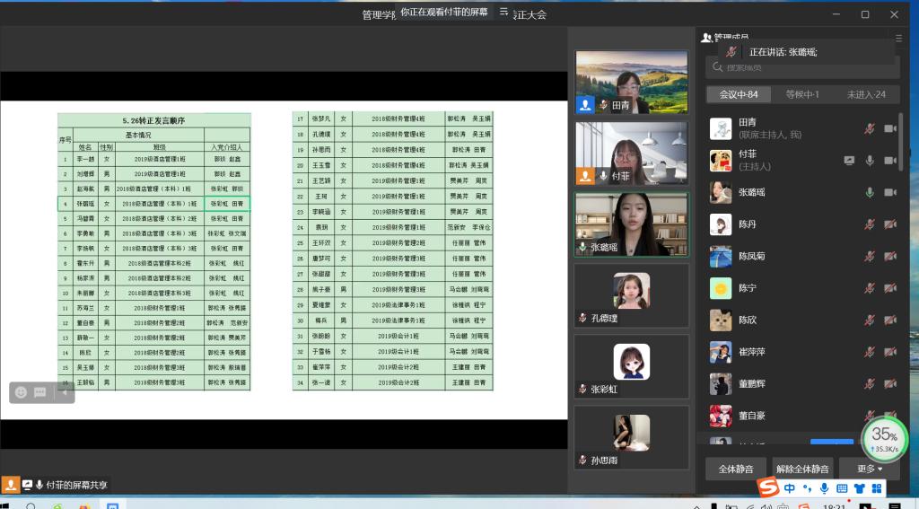Open the member panel hamburger menu

point(899,39)
